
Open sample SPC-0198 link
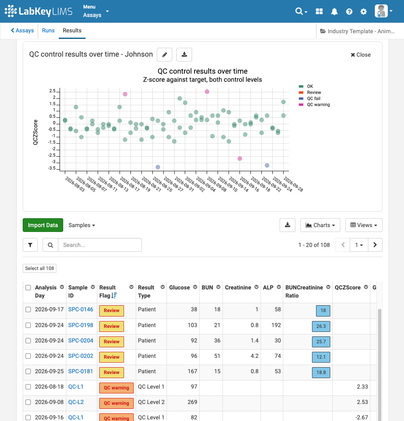click(81, 325)
